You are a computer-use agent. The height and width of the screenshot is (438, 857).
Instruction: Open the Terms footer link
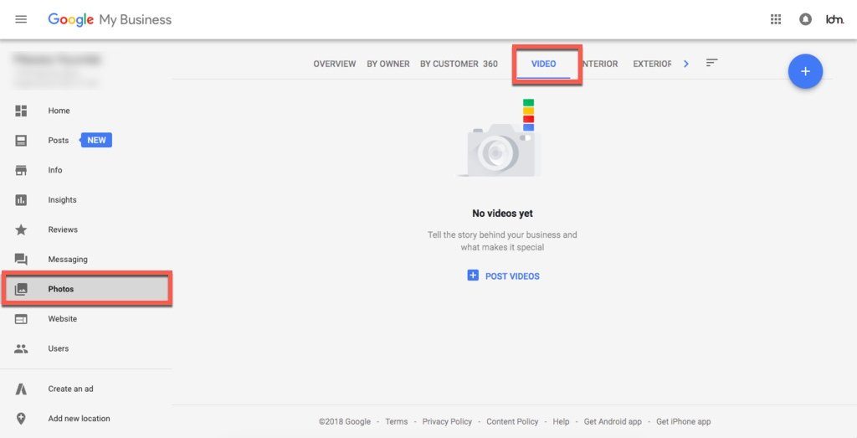tap(396, 421)
